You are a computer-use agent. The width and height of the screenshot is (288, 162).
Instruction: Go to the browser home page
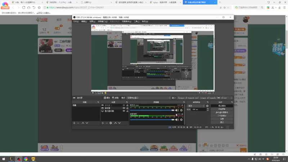click(x=29, y=8)
